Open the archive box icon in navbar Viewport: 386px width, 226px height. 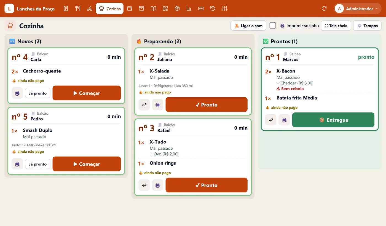click(141, 9)
